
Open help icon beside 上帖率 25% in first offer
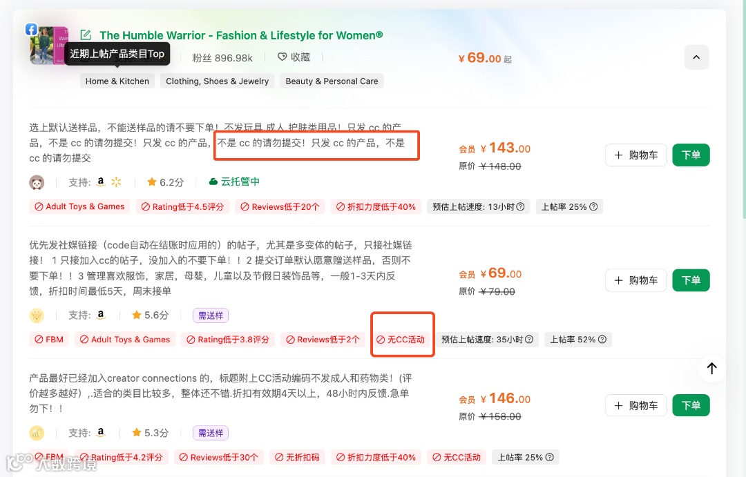click(x=593, y=206)
